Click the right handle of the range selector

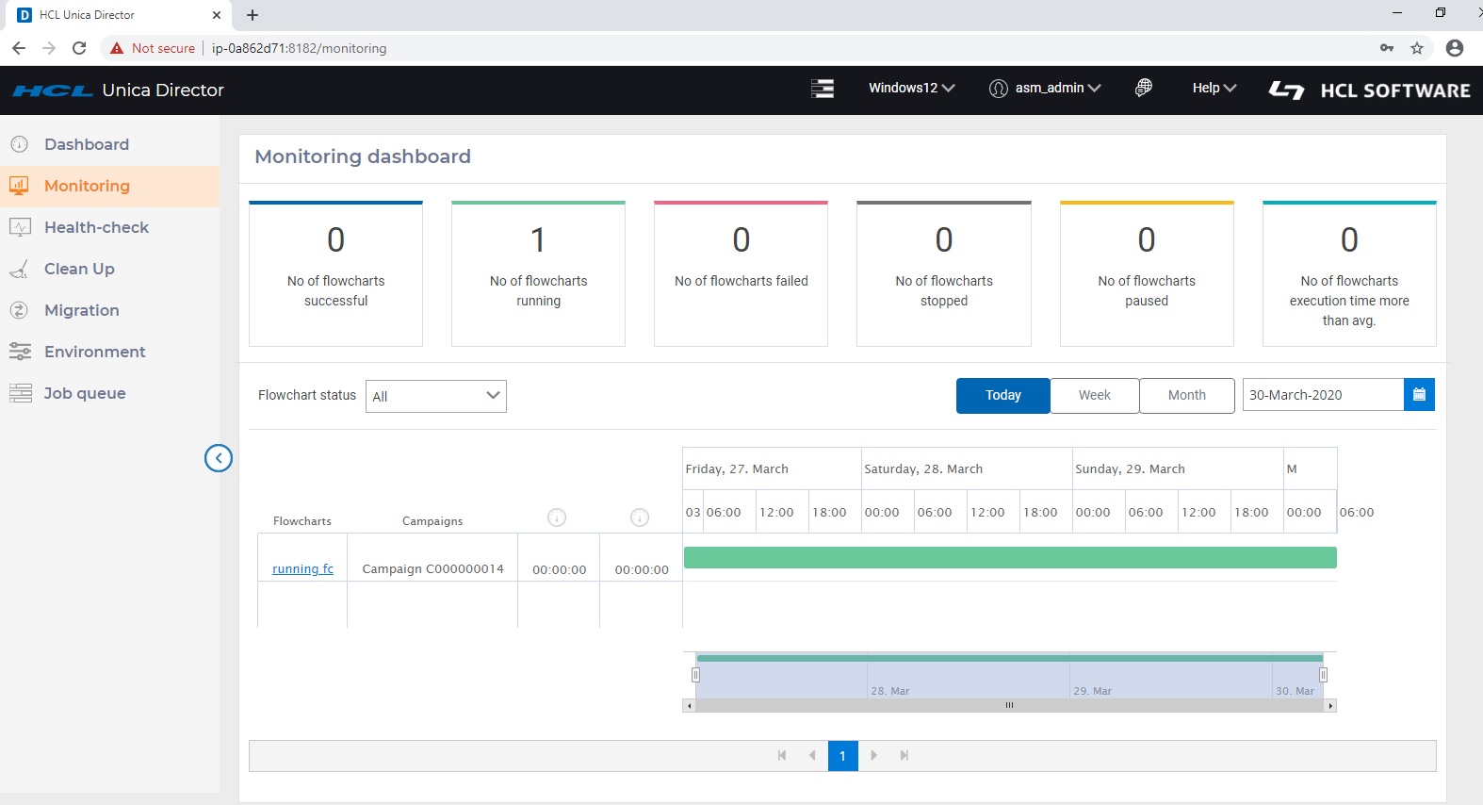pos(1323,675)
